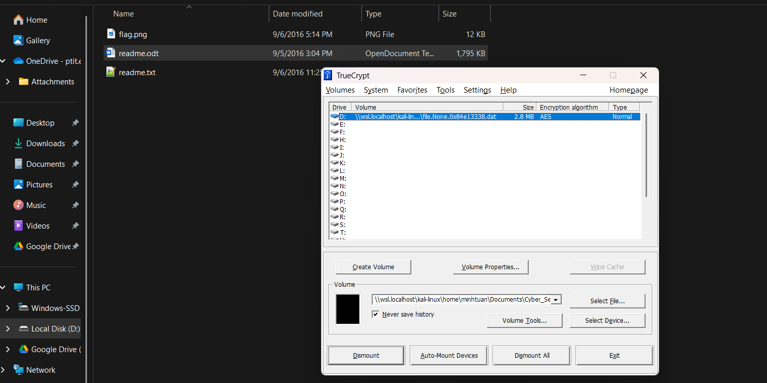Select the M: drive row in TrueCrypt
This screenshot has width=767, height=383.
485,179
